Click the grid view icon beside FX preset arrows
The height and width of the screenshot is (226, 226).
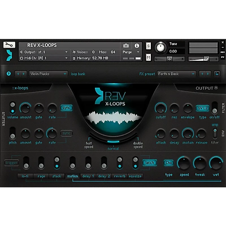pos(217,73)
